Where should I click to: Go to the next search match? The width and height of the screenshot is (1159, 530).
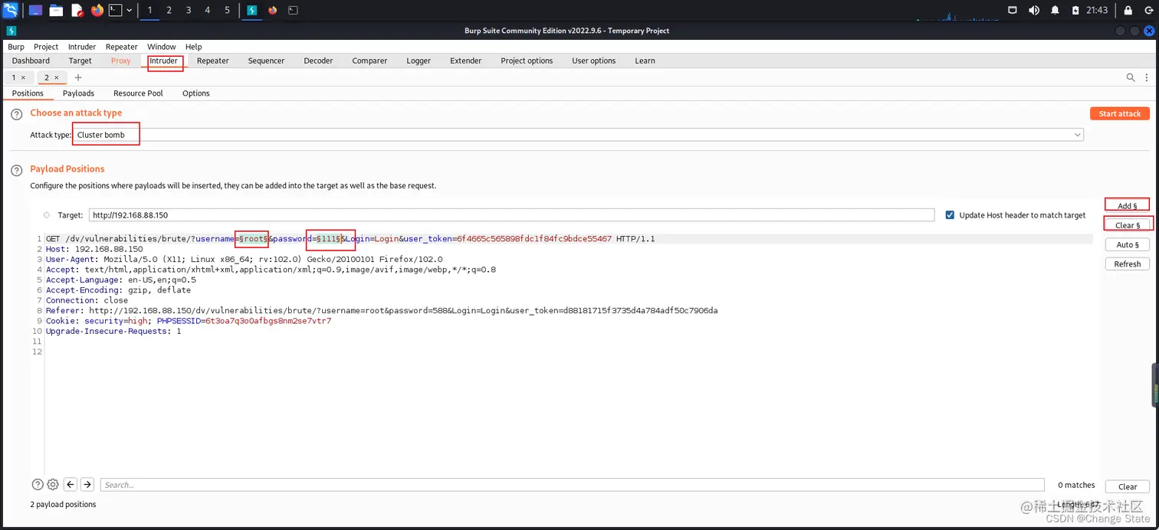(x=87, y=484)
